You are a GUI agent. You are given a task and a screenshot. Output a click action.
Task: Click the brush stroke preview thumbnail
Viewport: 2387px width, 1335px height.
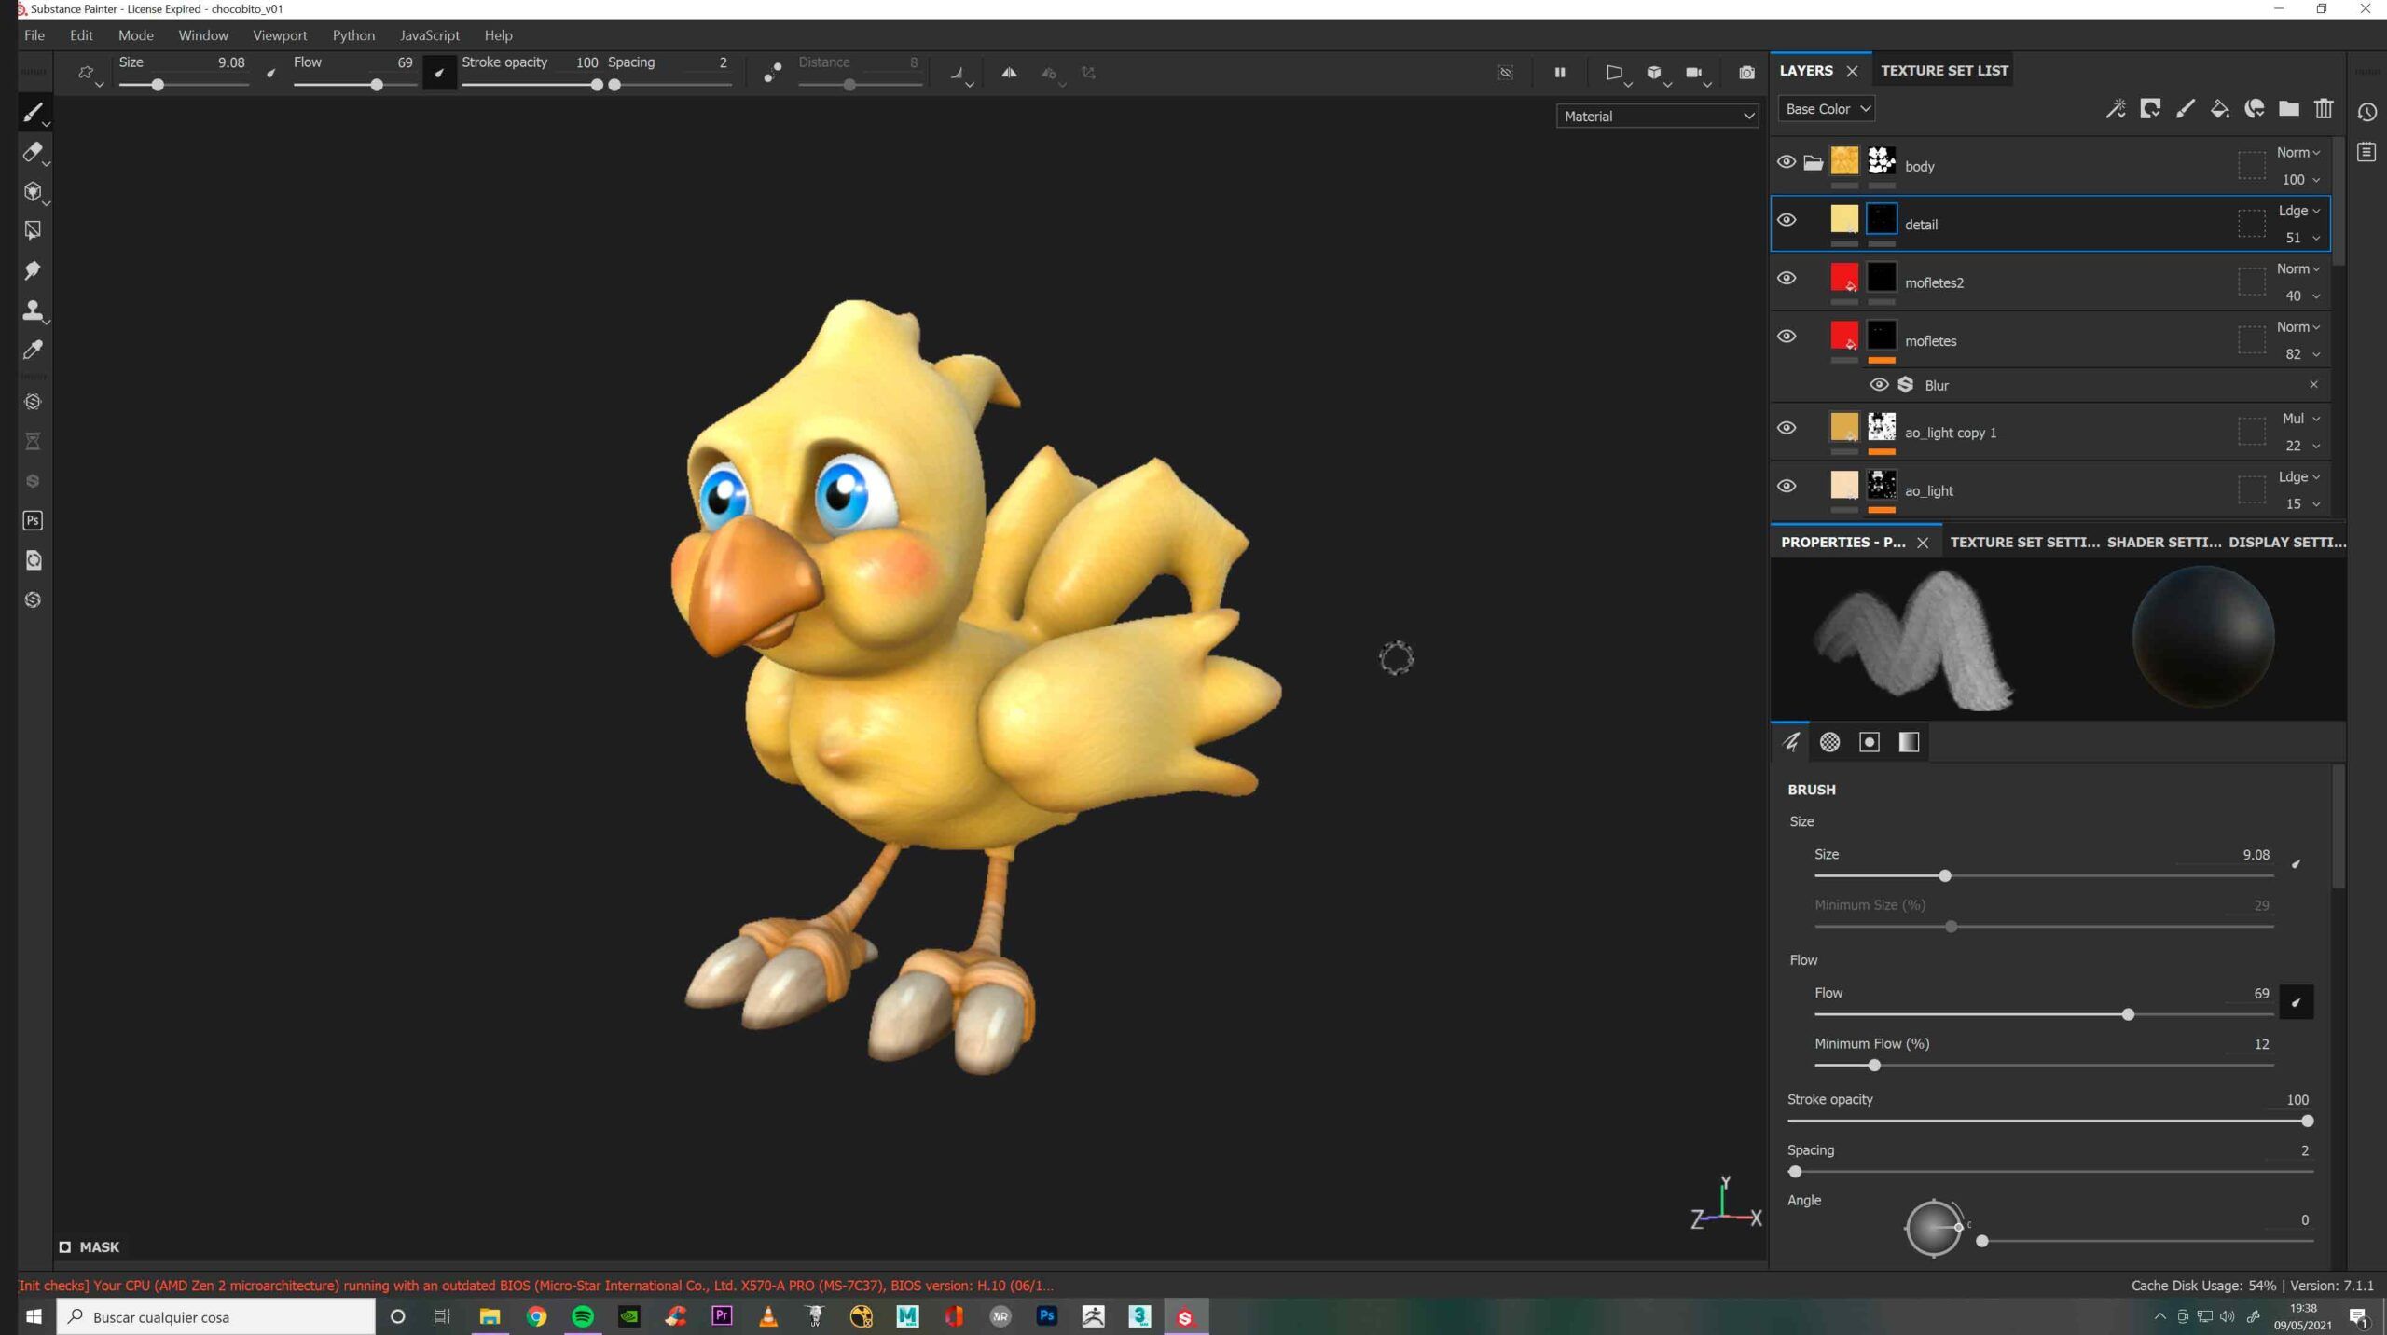pyautogui.click(x=1913, y=640)
